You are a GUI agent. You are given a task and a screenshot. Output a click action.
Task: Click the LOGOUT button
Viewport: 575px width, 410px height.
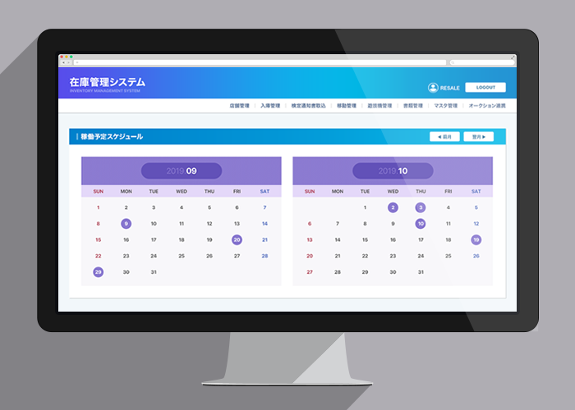(x=485, y=88)
